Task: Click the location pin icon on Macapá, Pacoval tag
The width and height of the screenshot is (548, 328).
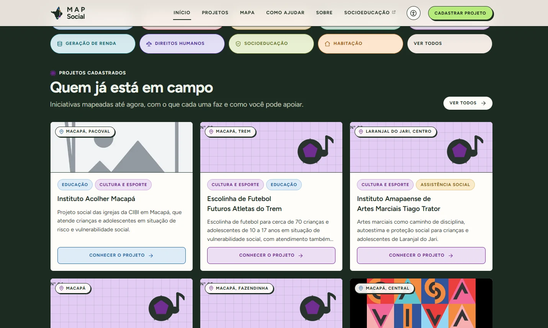Action: [x=61, y=132]
